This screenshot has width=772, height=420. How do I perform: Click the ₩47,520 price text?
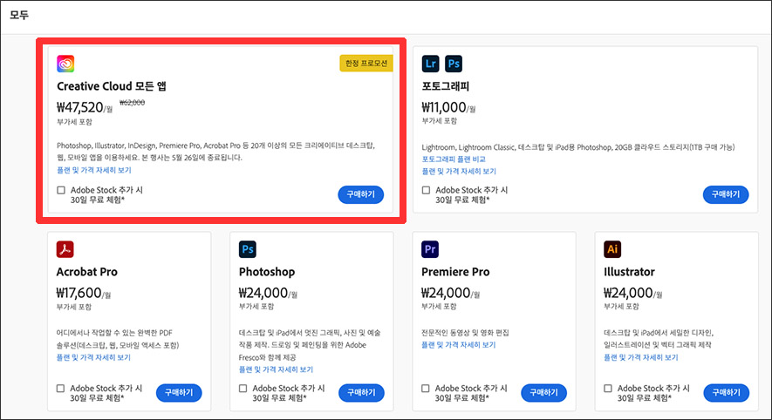85,107
